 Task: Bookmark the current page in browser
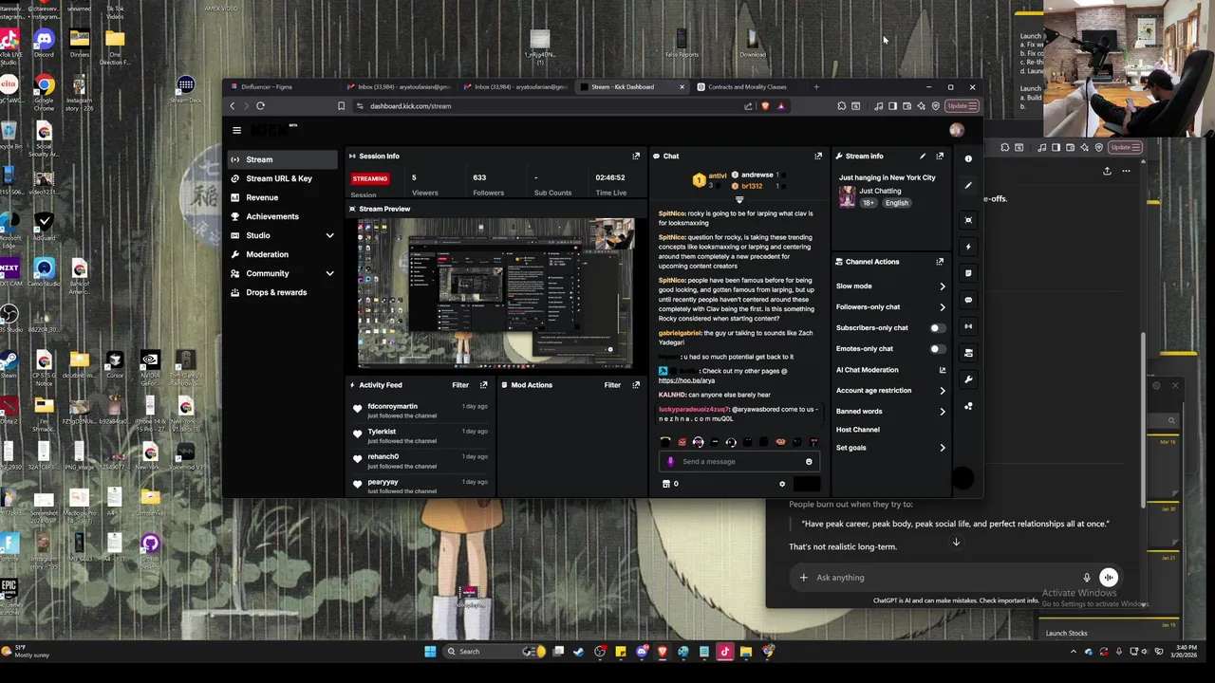coord(341,106)
